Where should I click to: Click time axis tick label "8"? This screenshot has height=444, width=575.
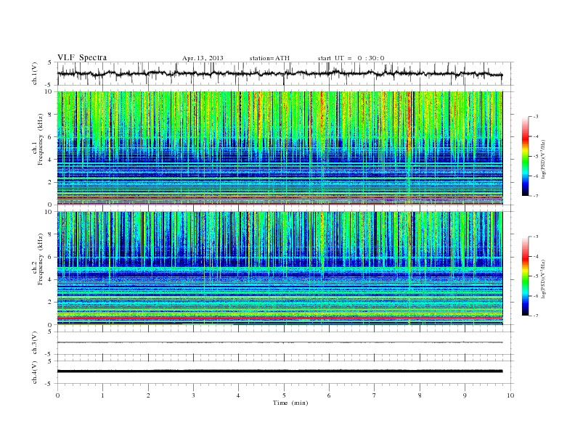coord(420,395)
